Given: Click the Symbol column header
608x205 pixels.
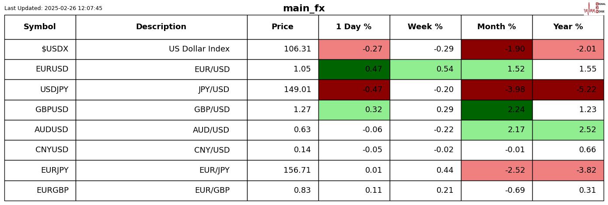Looking at the screenshot, I should (40, 27).
